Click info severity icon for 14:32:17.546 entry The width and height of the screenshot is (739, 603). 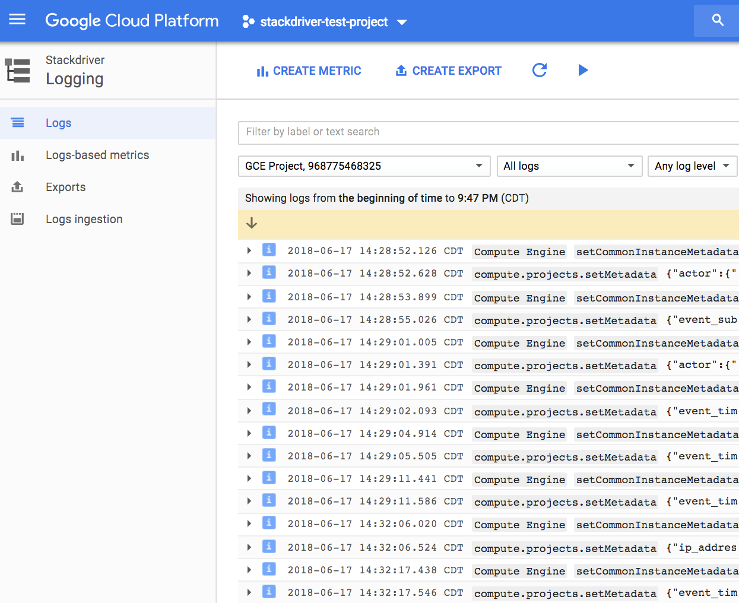pos(269,592)
